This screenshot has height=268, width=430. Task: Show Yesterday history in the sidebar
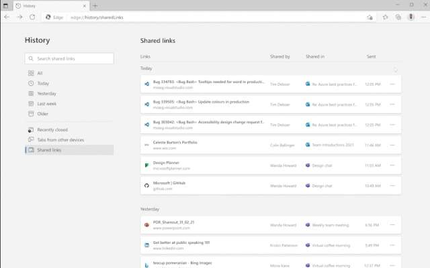click(x=46, y=94)
